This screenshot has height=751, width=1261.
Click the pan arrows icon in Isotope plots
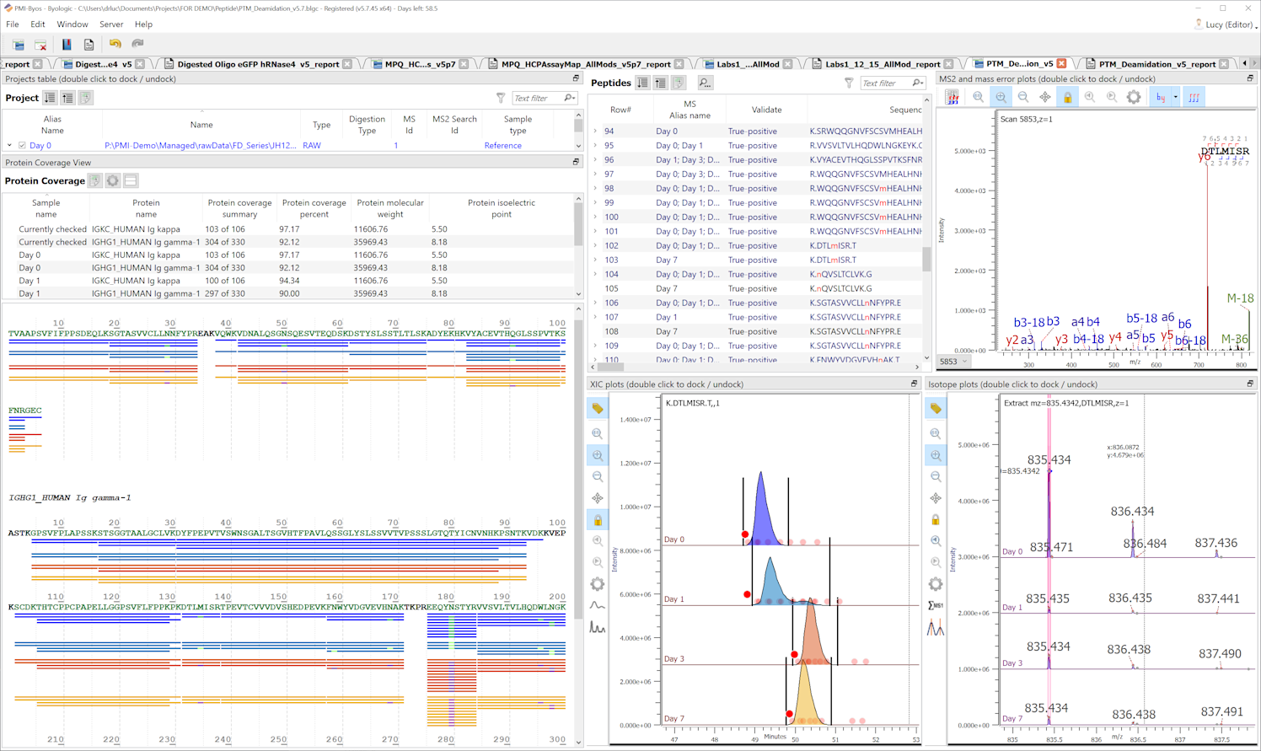[936, 498]
